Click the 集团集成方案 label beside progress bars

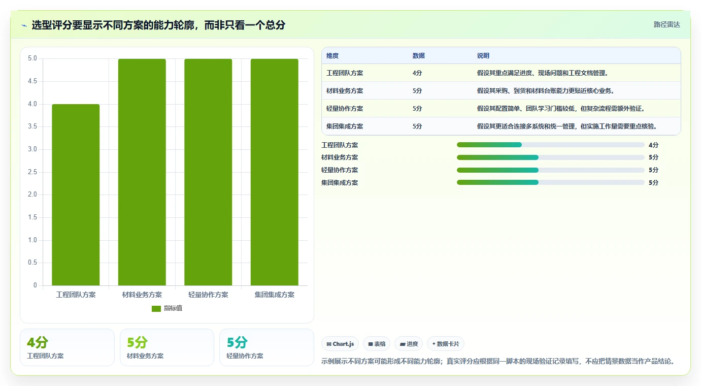pyautogui.click(x=340, y=182)
